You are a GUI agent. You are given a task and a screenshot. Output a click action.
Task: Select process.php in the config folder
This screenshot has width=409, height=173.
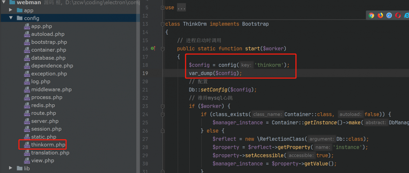(x=47, y=97)
